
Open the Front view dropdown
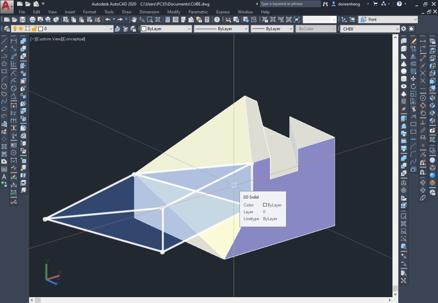pyautogui.click(x=388, y=19)
